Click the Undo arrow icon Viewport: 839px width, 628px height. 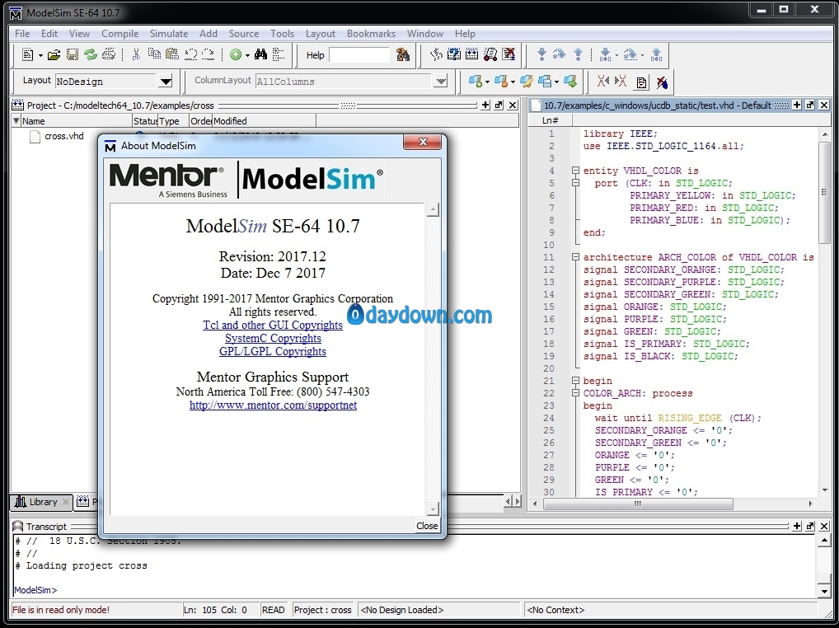tap(190, 54)
